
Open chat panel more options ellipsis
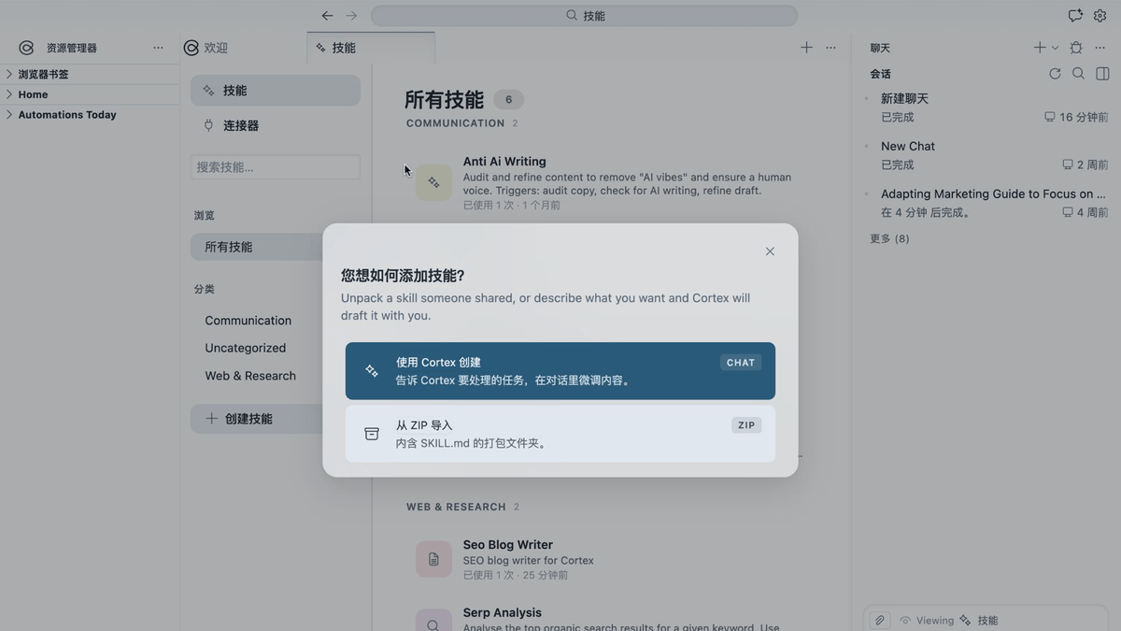coord(1100,48)
